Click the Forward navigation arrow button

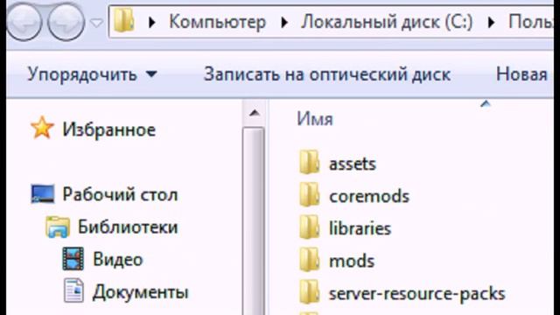pos(66,22)
